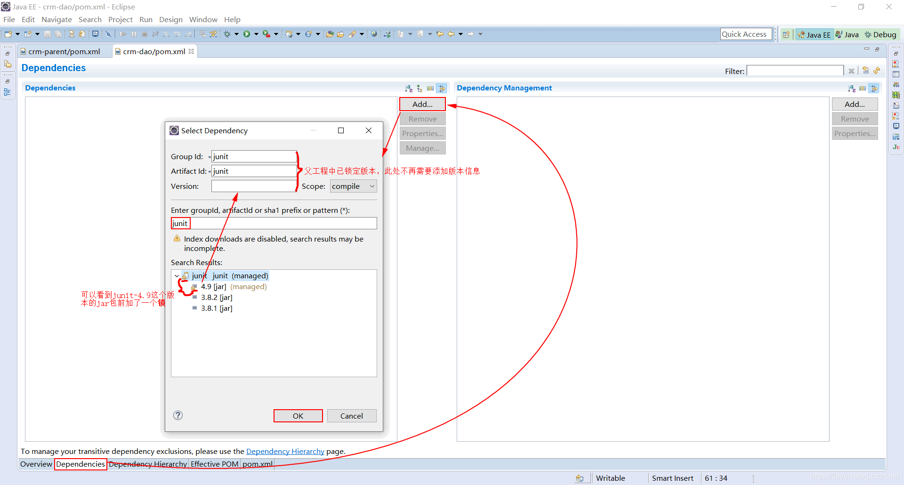Click the Save toolbar icon
The width and height of the screenshot is (904, 485).
(x=47, y=34)
